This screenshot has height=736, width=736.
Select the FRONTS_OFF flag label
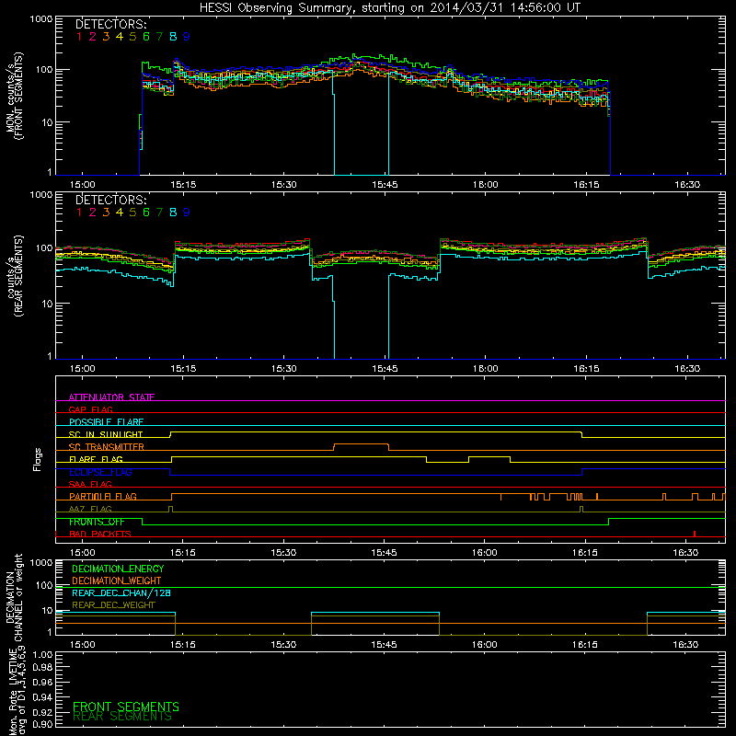point(97,522)
